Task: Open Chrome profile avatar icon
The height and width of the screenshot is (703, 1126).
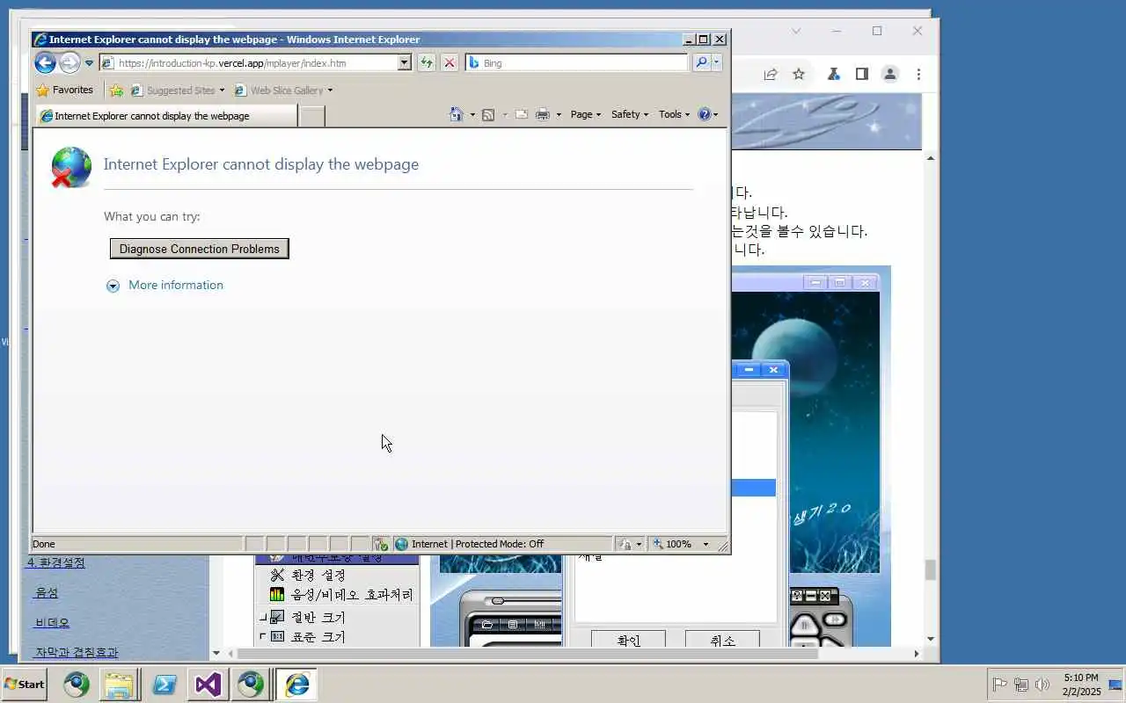Action: click(x=890, y=75)
